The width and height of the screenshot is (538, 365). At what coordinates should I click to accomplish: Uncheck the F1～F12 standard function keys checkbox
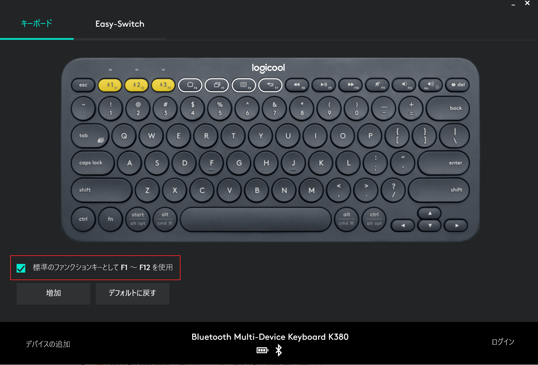(21, 268)
